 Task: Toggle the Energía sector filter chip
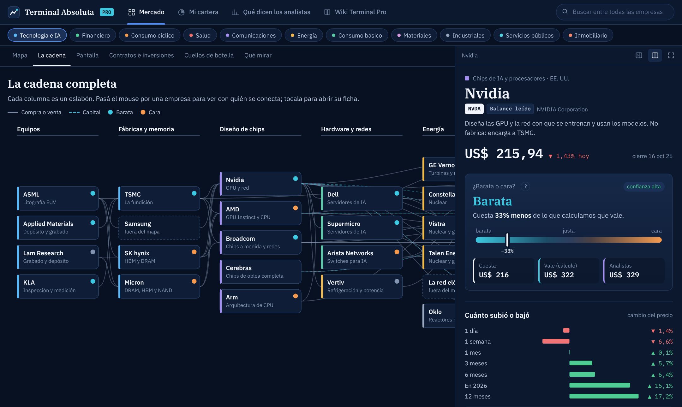304,35
